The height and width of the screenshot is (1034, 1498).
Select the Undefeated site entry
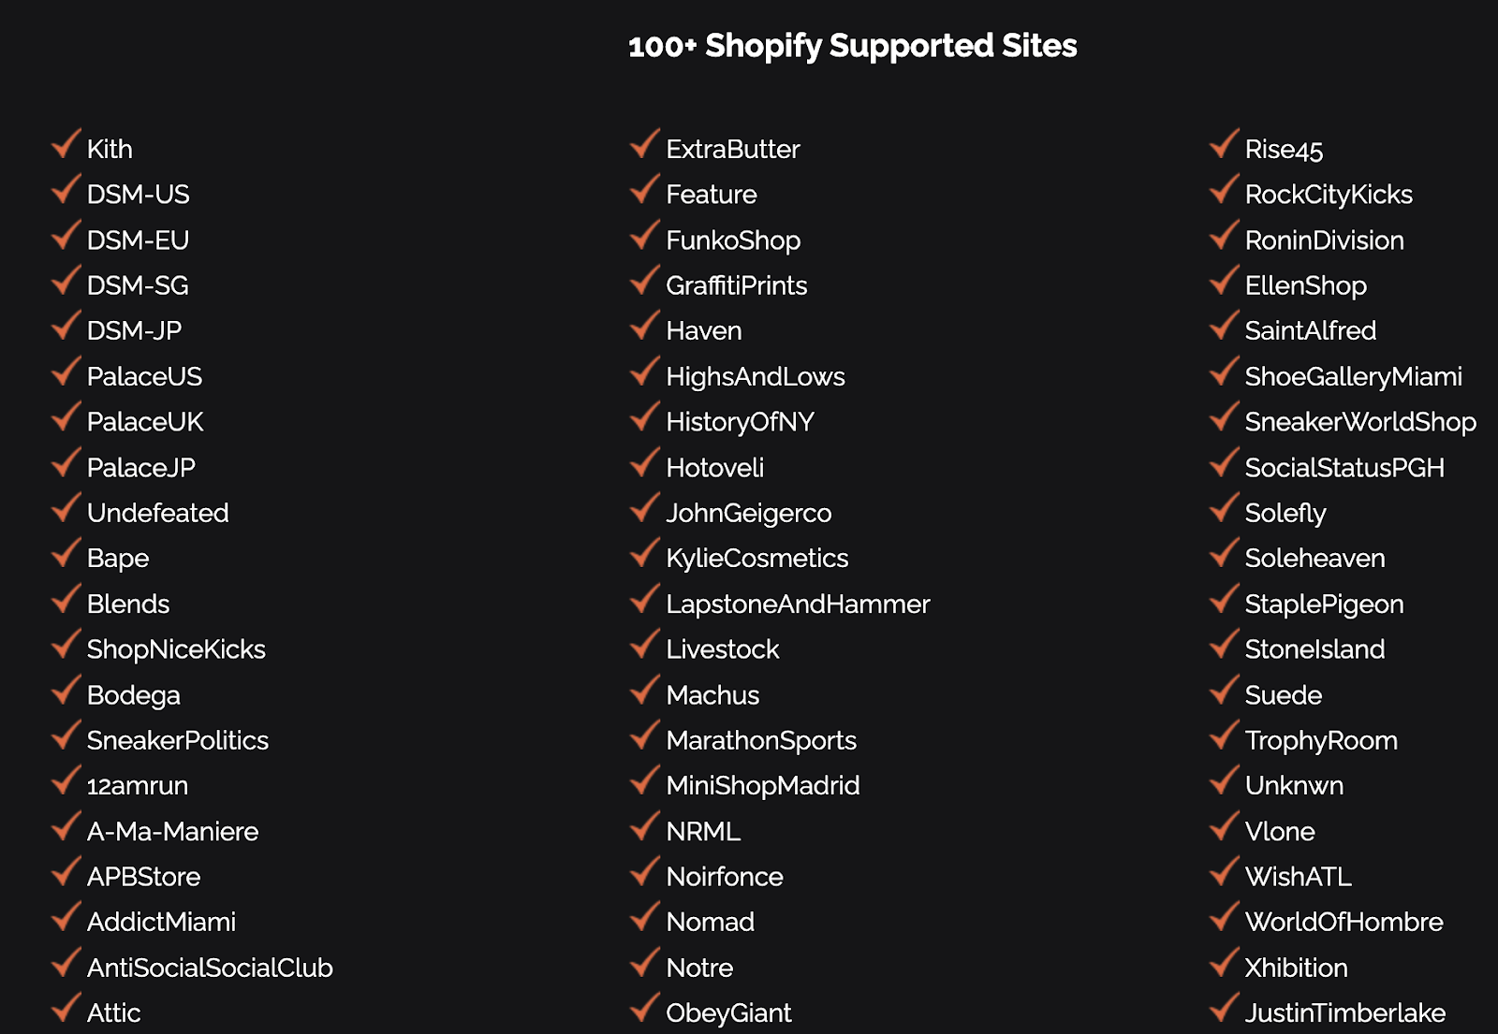[157, 513]
